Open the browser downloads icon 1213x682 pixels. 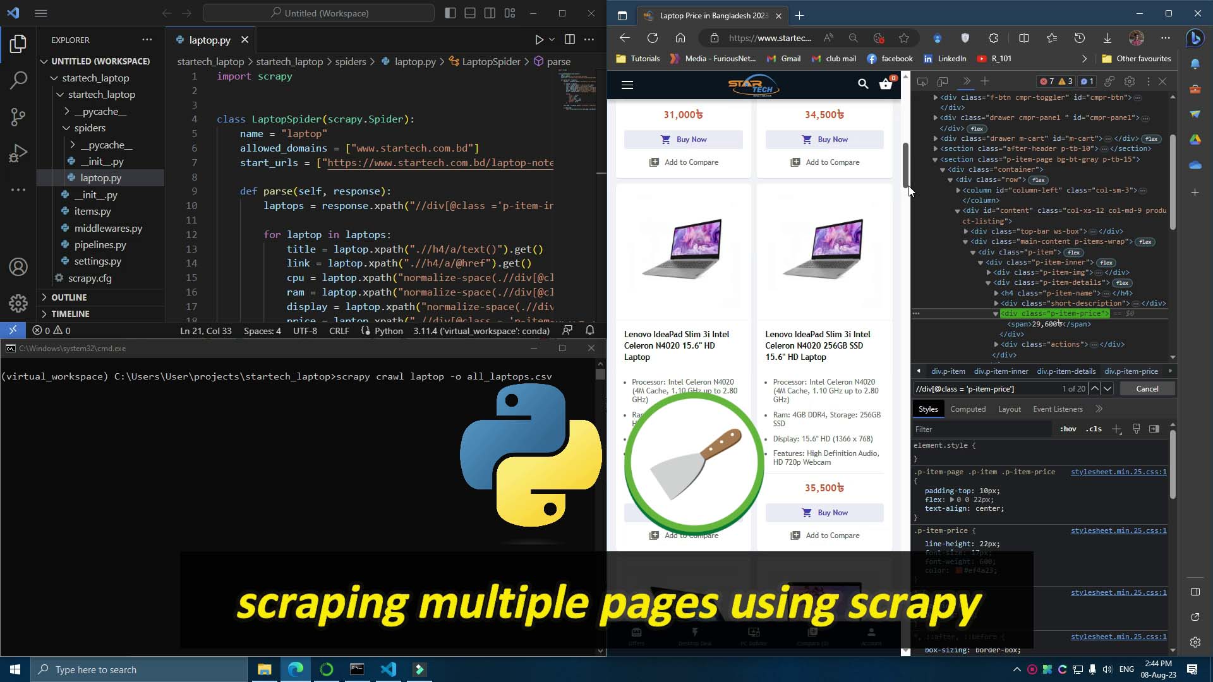coord(1107,38)
